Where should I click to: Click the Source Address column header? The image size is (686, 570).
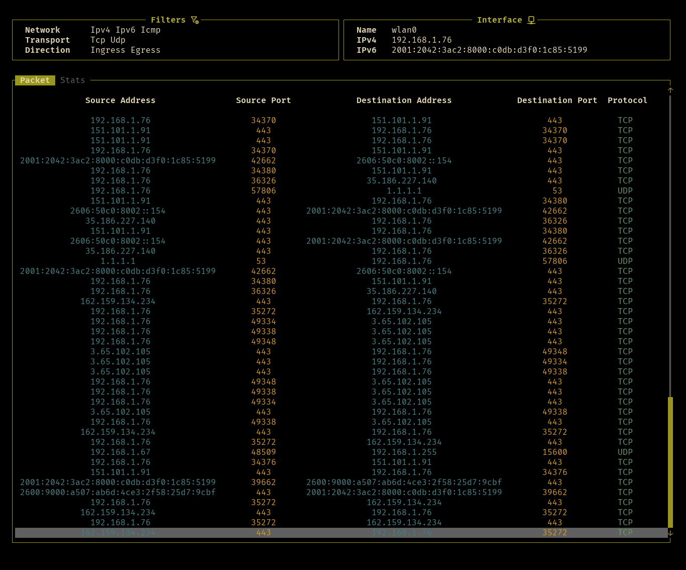120,100
